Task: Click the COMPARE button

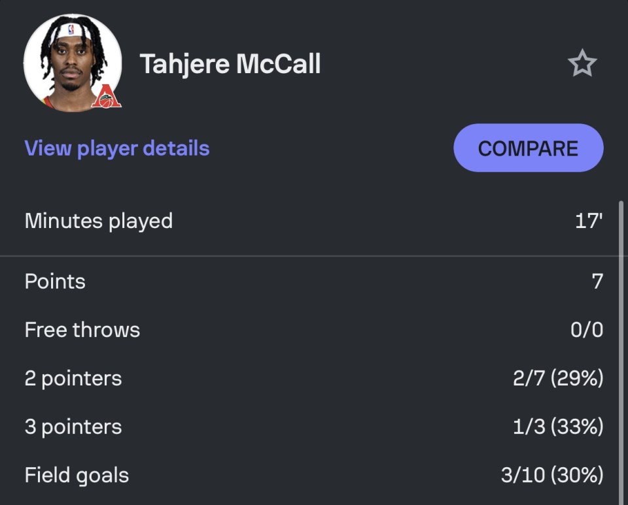Action: [529, 148]
